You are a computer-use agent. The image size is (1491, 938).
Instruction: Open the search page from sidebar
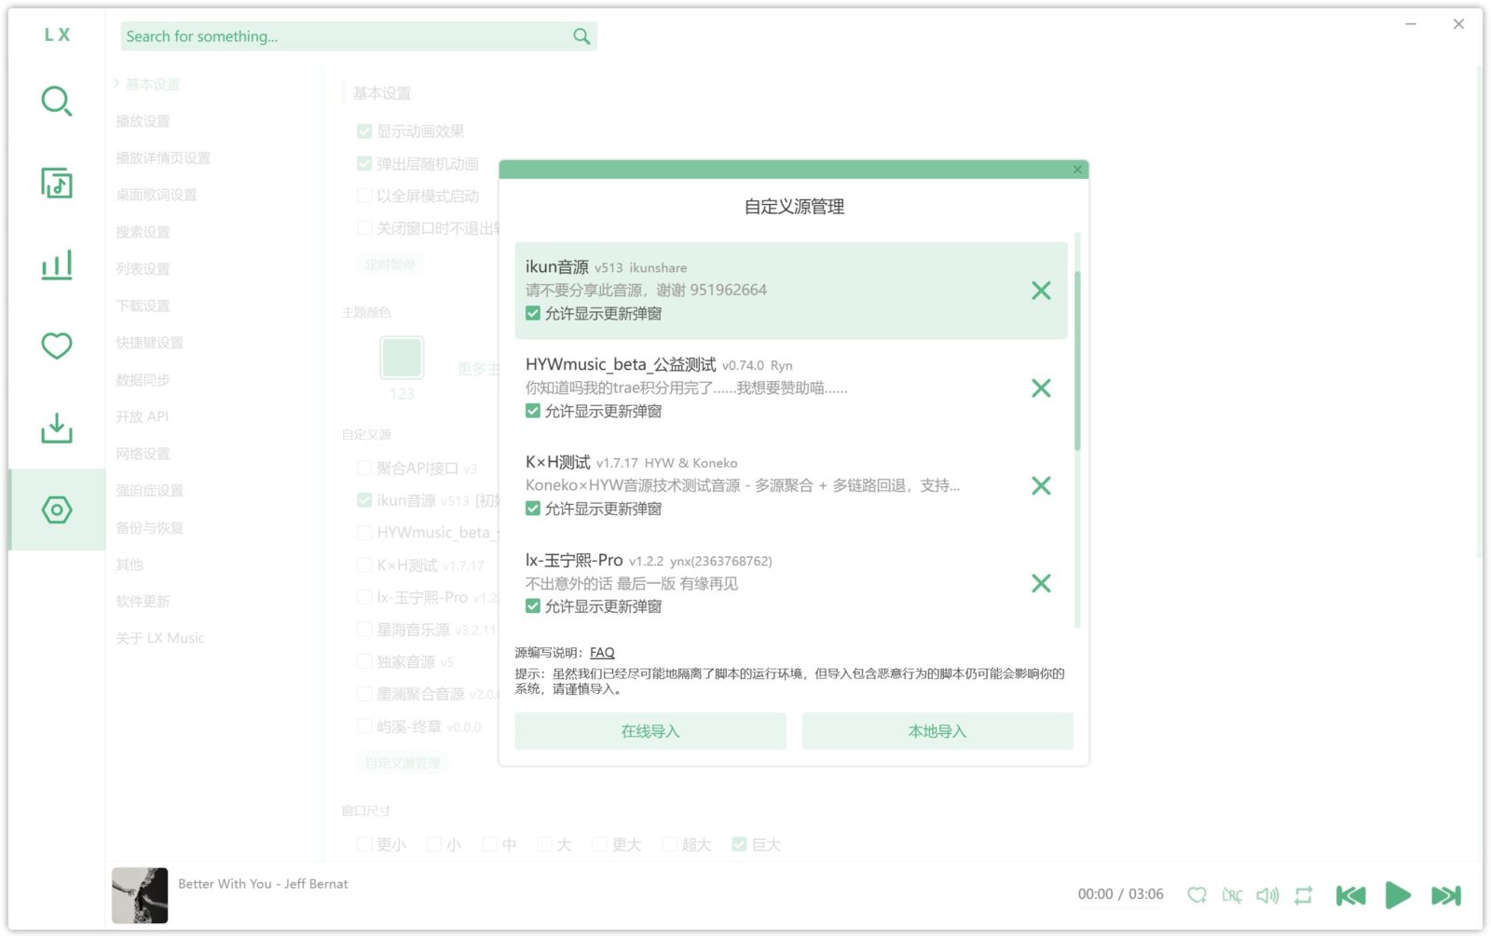click(x=57, y=101)
